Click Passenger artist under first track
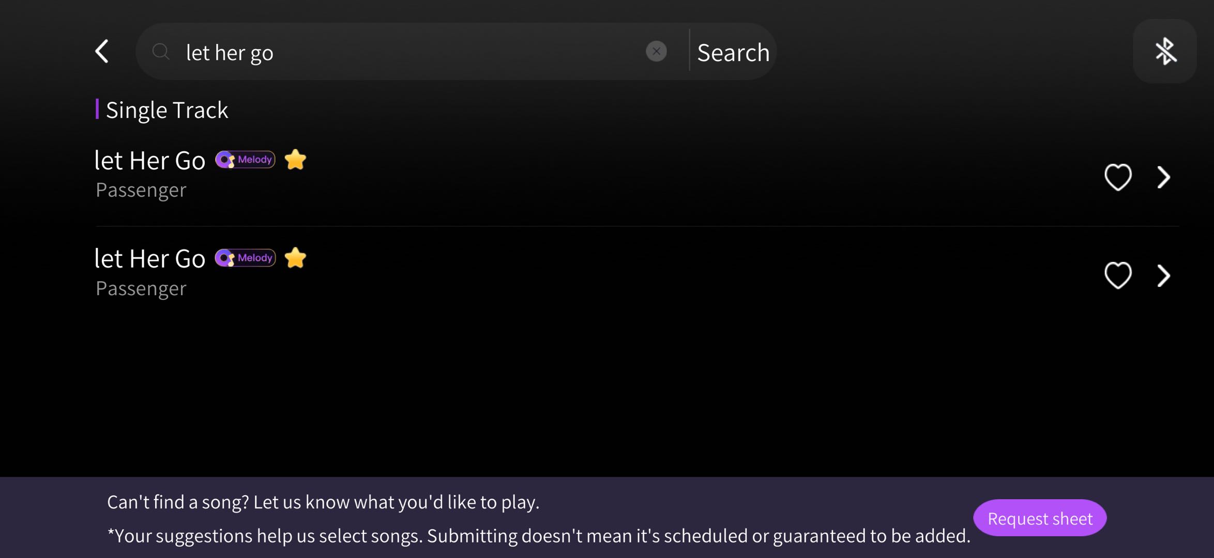Viewport: 1214px width, 558px height. point(141,190)
